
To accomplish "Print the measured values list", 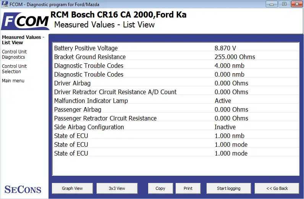I will (188, 188).
